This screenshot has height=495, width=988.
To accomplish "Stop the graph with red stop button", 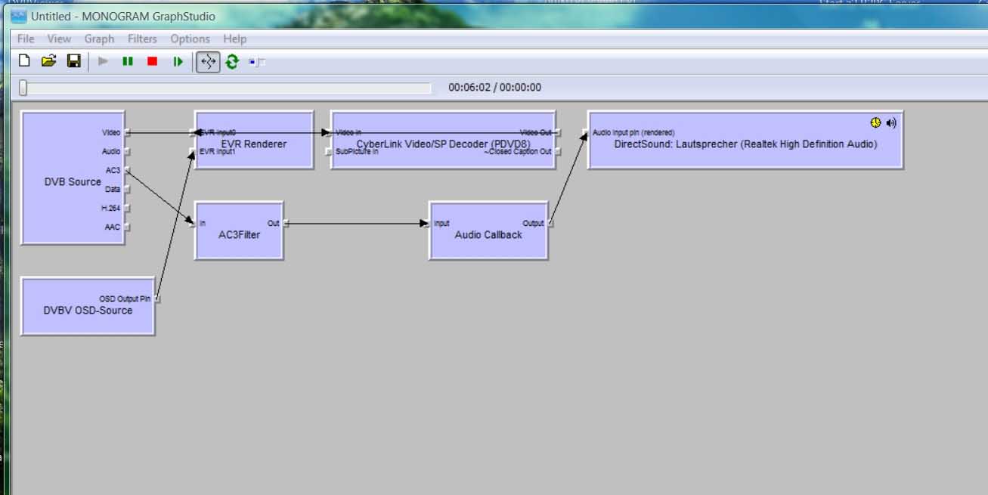I will (152, 61).
